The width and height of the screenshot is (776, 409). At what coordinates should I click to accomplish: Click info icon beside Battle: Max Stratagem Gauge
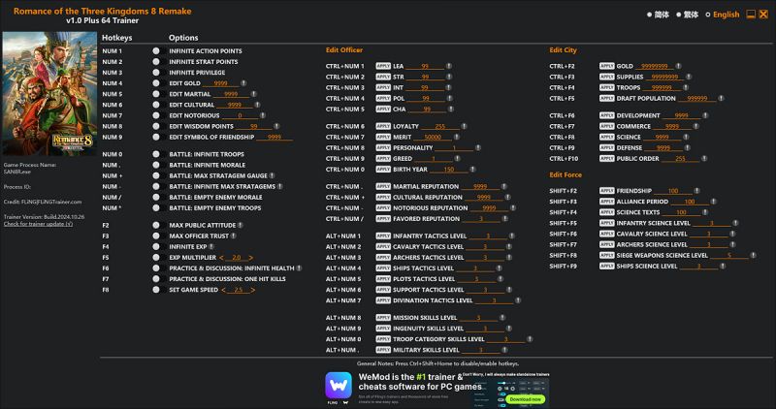pyautogui.click(x=273, y=175)
